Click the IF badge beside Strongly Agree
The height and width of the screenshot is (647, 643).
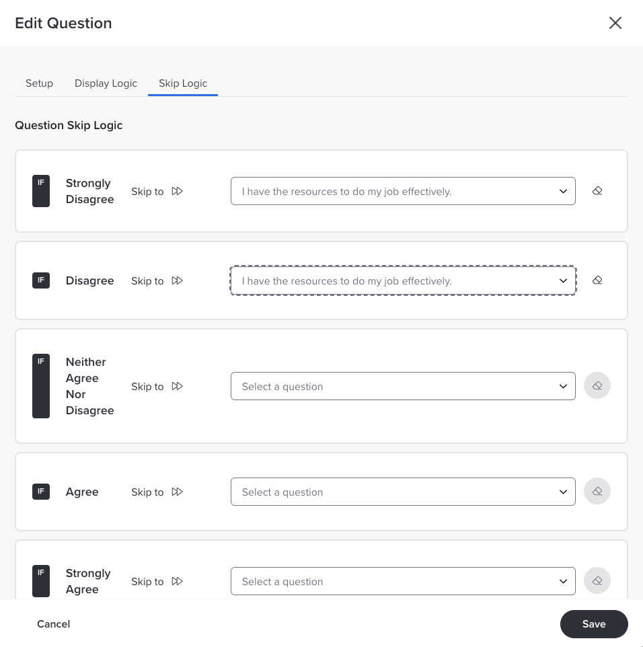tap(41, 581)
